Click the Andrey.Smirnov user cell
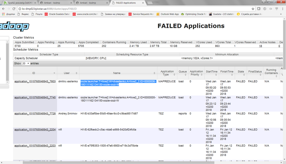Viewport: 286px width, 164px height. coord(68,114)
